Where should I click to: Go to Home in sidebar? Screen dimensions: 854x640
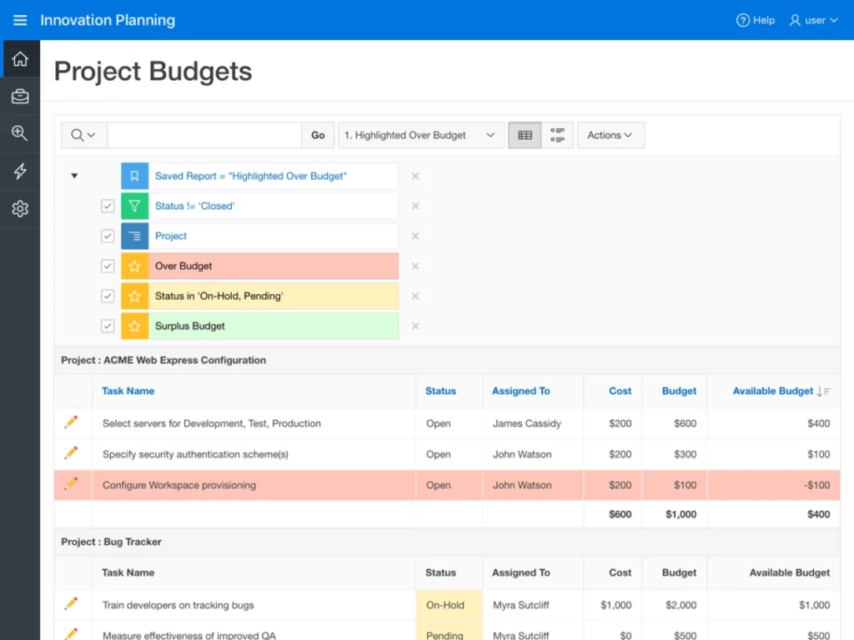point(20,59)
